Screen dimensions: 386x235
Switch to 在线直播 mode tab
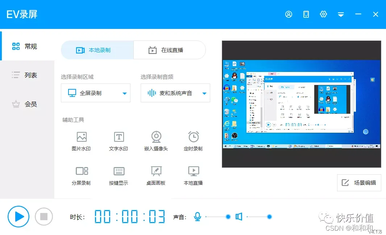coord(170,50)
